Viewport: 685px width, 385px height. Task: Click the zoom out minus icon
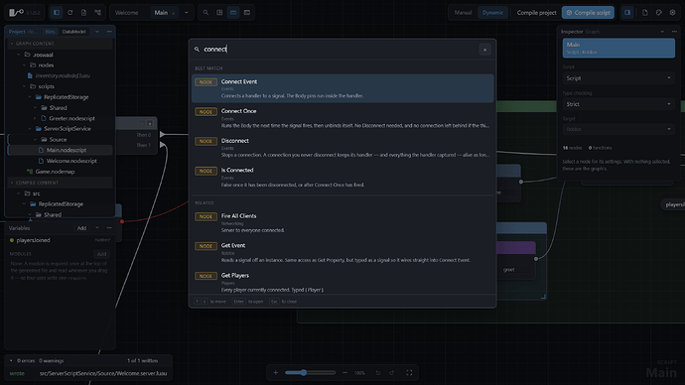[x=344, y=373]
